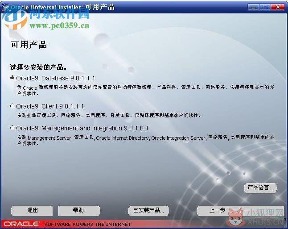Choose Oracle9i Management and Integration option
The image size is (288, 229).
(12, 128)
